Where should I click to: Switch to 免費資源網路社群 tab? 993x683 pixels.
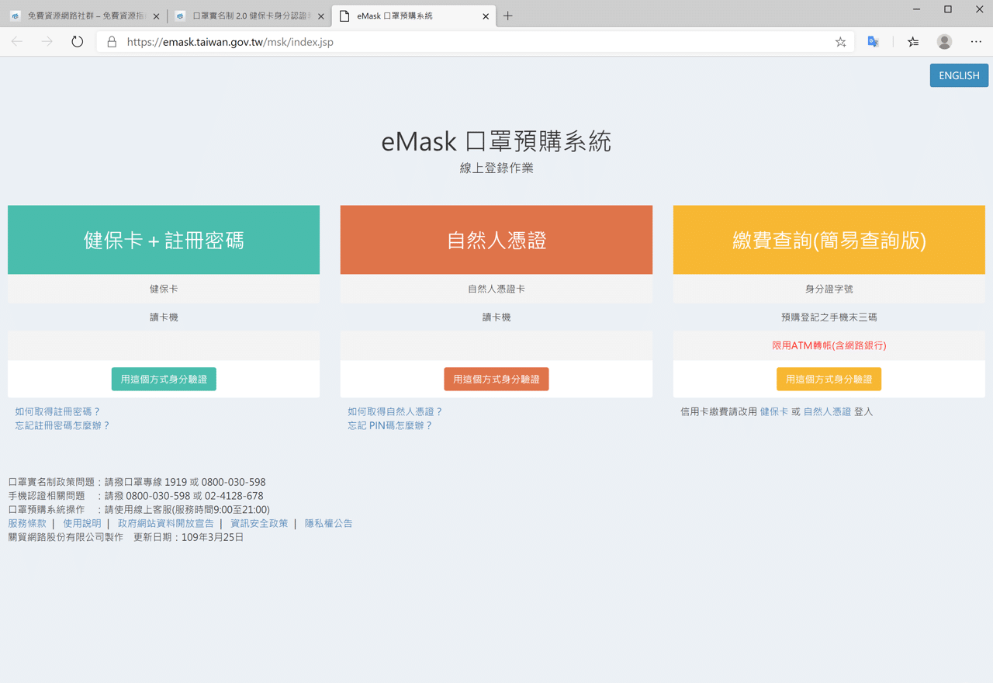[84, 16]
